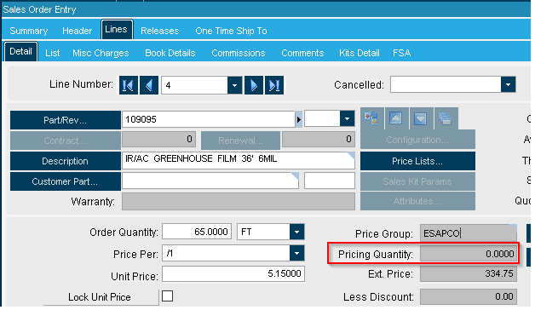Click the disabled Renewal... button
The width and height of the screenshot is (535, 310).
[240, 141]
